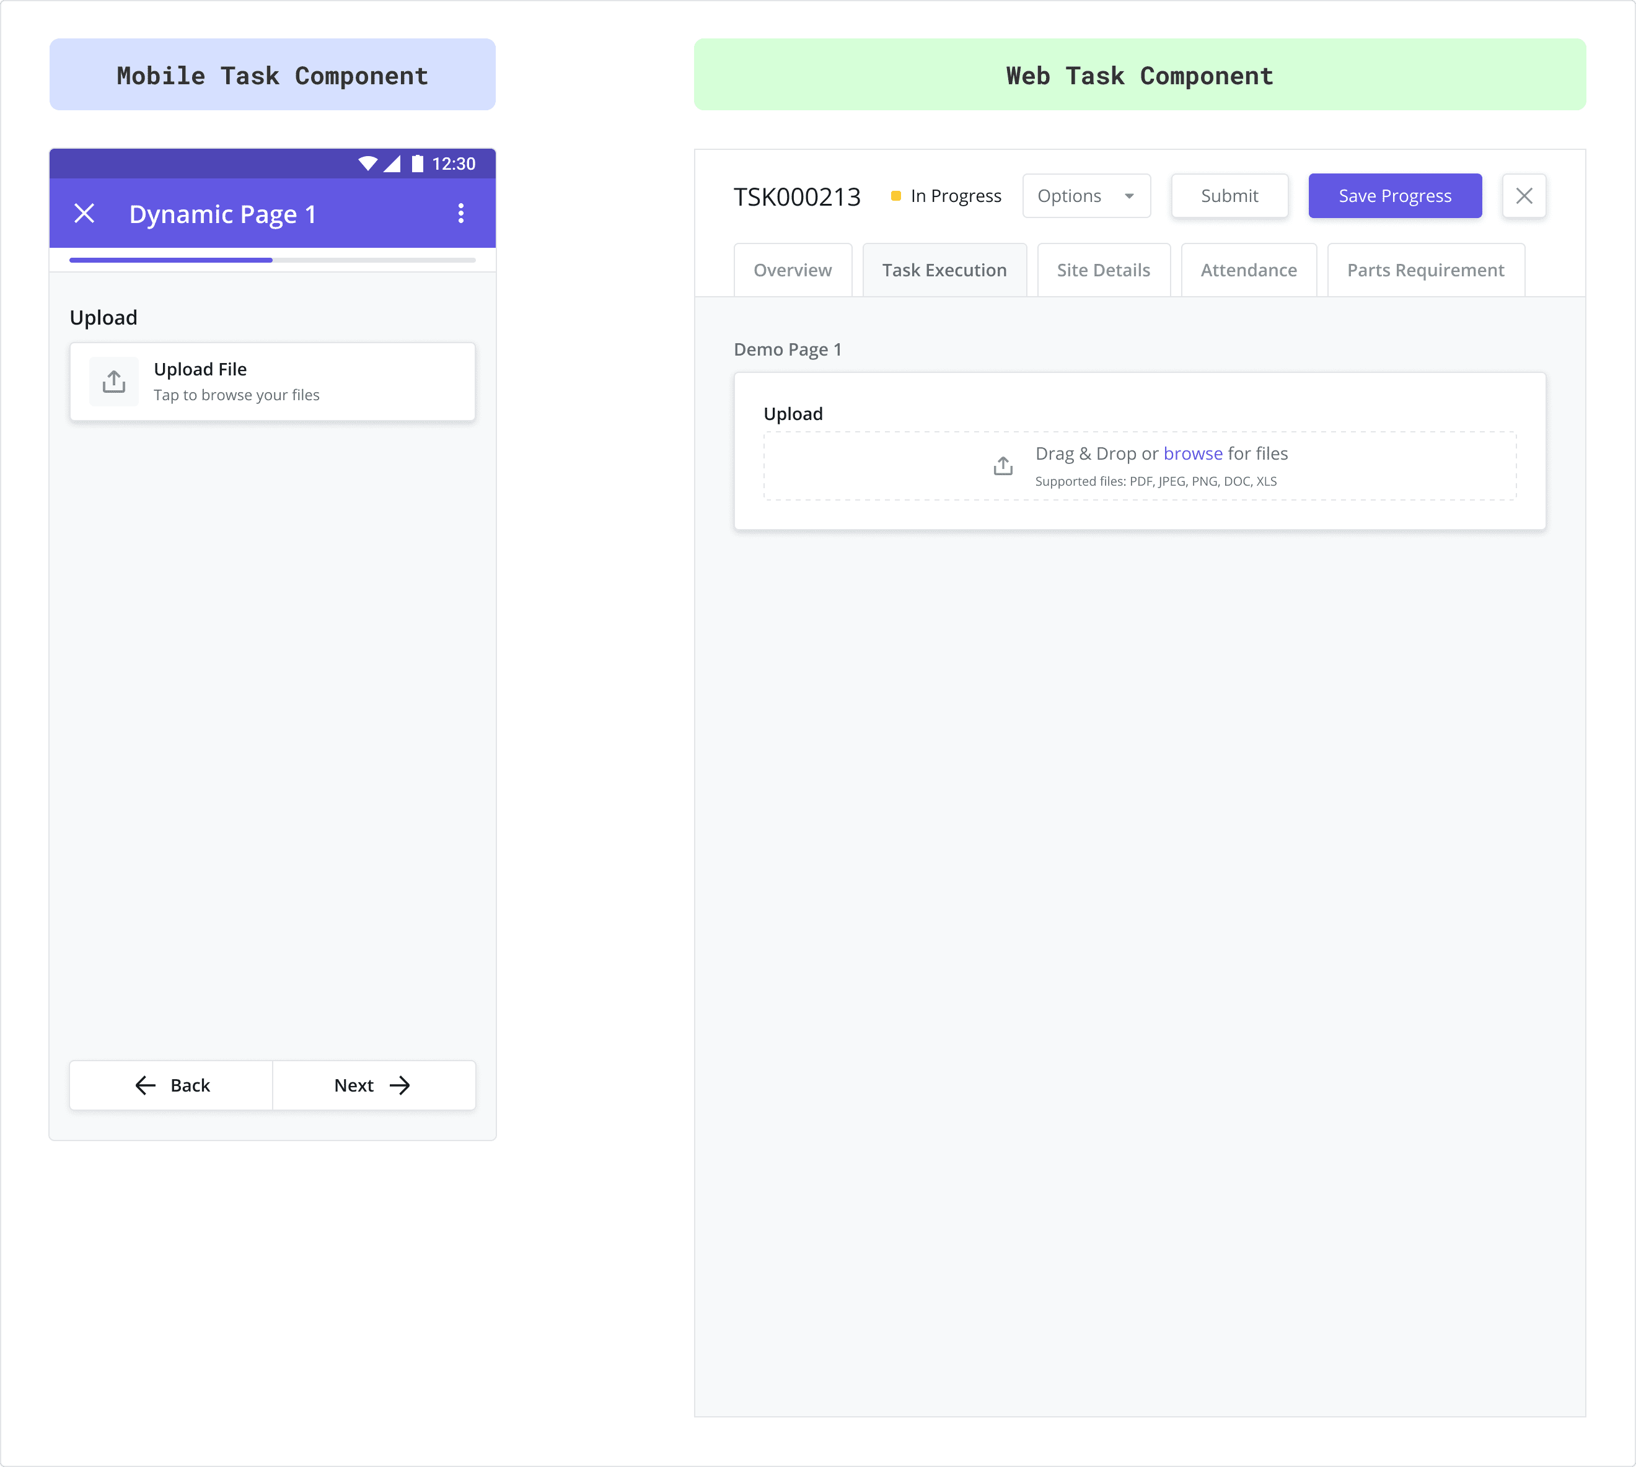
Task: Click the cellular signal status icon
Action: pos(392,164)
